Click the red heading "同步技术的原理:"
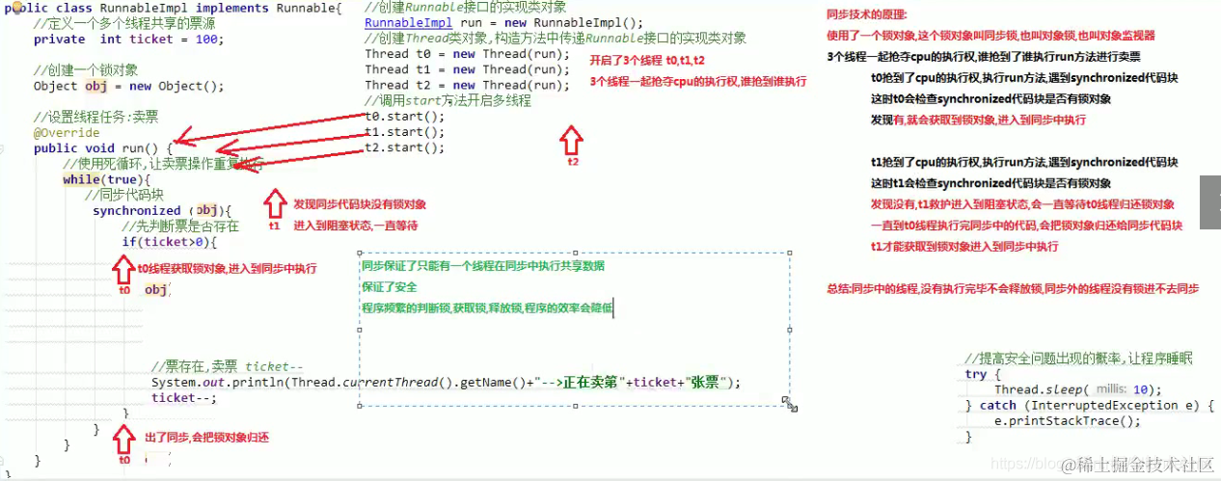1221x481 pixels. tap(868, 14)
